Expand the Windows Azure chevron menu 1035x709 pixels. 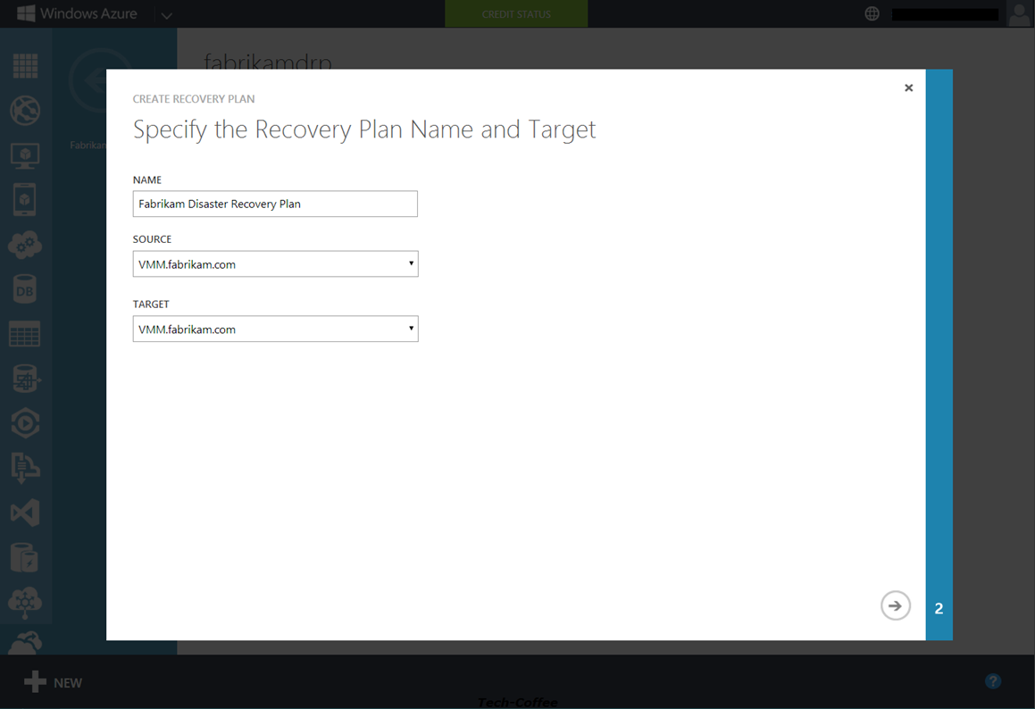166,15
